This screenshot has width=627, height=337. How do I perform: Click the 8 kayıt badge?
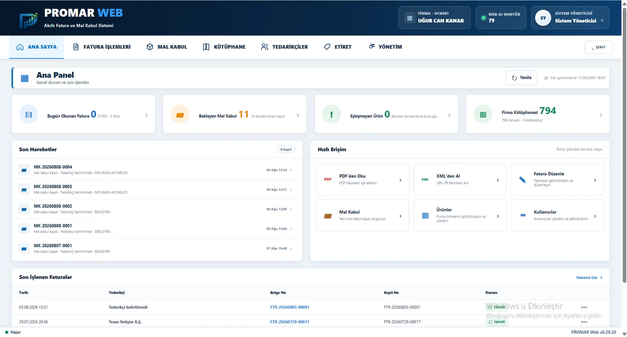pyautogui.click(x=286, y=150)
